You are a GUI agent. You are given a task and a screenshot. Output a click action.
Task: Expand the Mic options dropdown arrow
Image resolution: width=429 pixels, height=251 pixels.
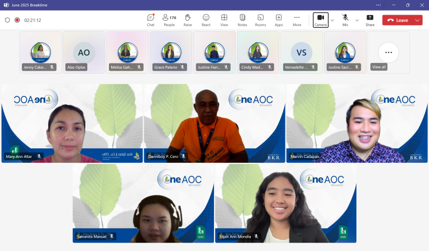pyautogui.click(x=357, y=20)
